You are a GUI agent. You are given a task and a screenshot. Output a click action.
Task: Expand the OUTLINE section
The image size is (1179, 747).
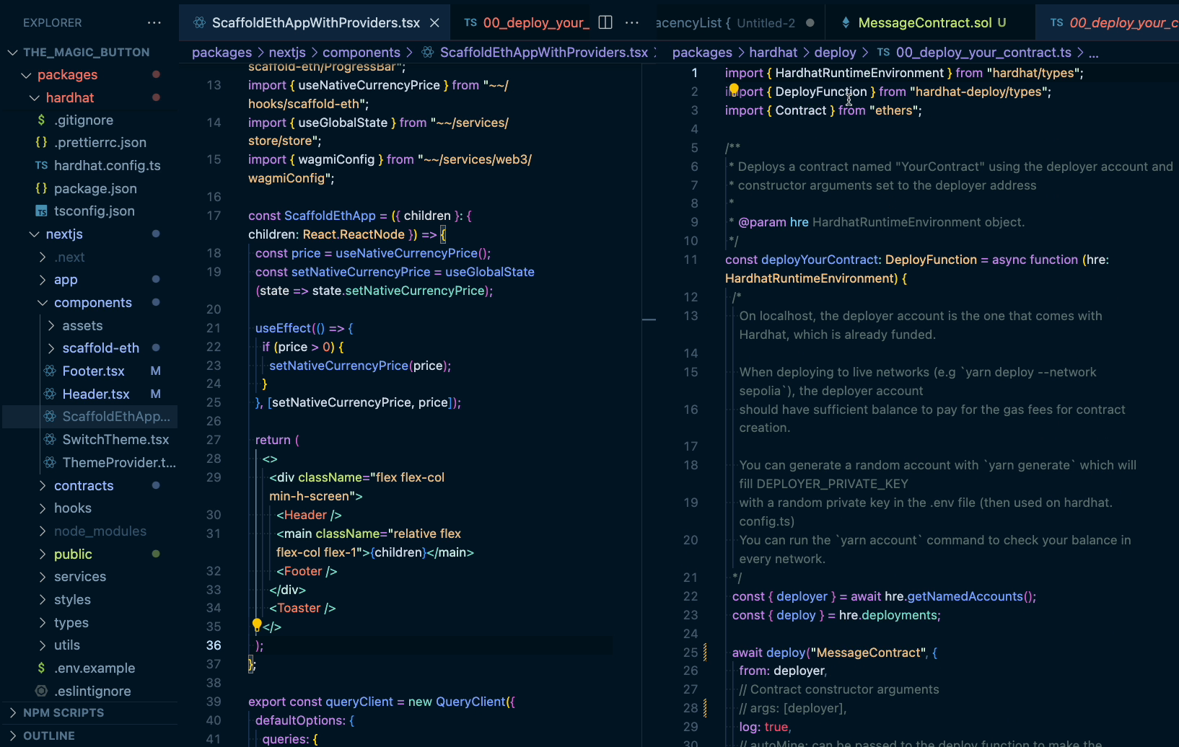pyautogui.click(x=12, y=735)
